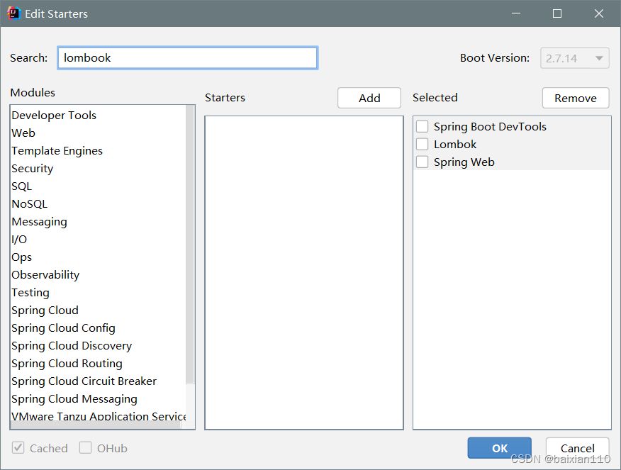The width and height of the screenshot is (621, 470).
Task: Click Spring Web label in Selected list
Action: click(464, 162)
